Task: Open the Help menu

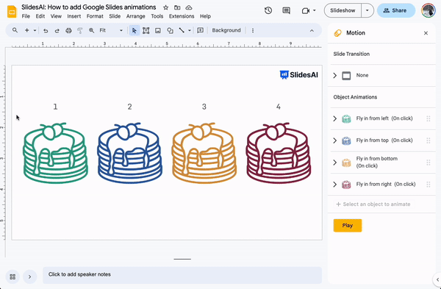Action: 205,16
